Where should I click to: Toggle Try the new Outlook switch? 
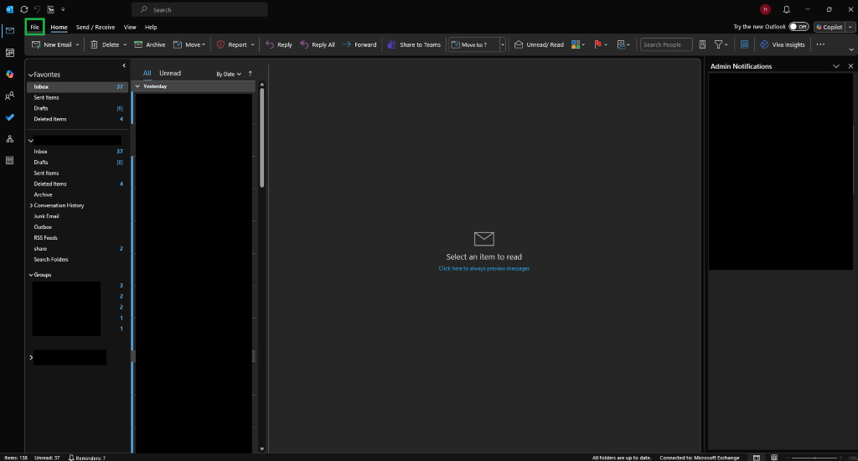pyautogui.click(x=799, y=27)
